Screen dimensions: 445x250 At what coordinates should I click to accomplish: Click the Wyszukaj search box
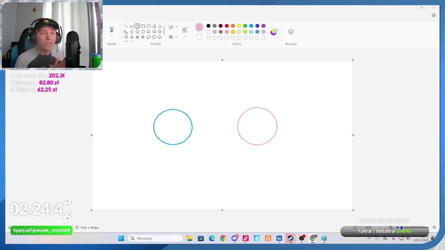tap(155, 238)
